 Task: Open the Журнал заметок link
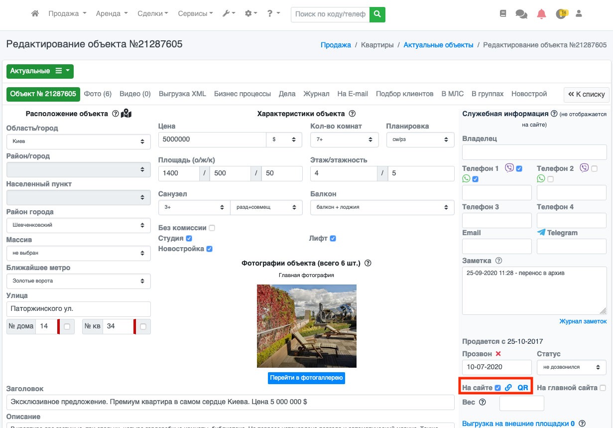(583, 321)
